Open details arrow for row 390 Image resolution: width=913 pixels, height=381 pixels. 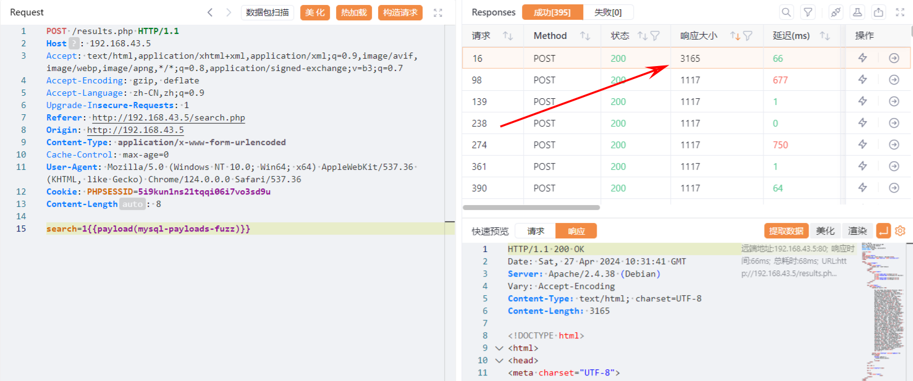click(894, 188)
